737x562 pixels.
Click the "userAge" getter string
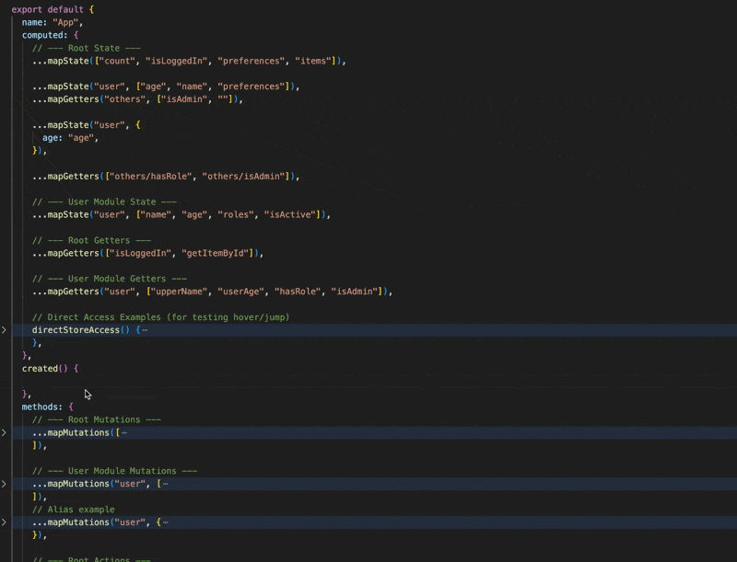[240, 292]
